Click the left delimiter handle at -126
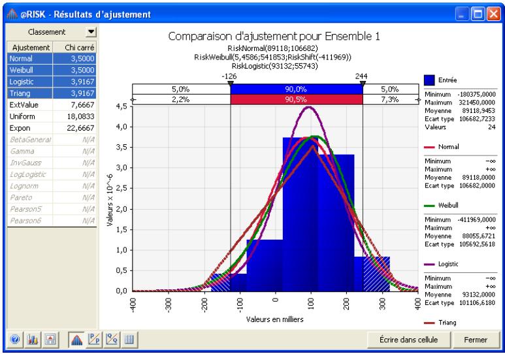The height and width of the screenshot is (354, 505). [231, 82]
